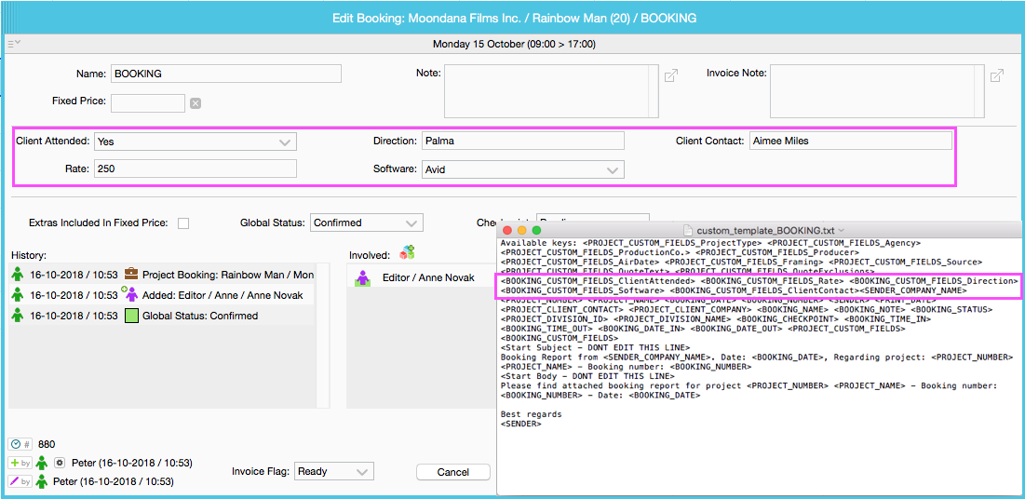Image resolution: width=1025 pixels, height=499 pixels.
Task: Open the panel options menu icon at top left
Action: pos(14,44)
